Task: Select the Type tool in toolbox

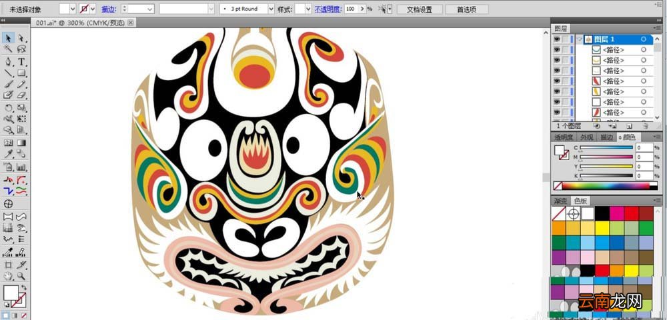Action: click(x=22, y=62)
